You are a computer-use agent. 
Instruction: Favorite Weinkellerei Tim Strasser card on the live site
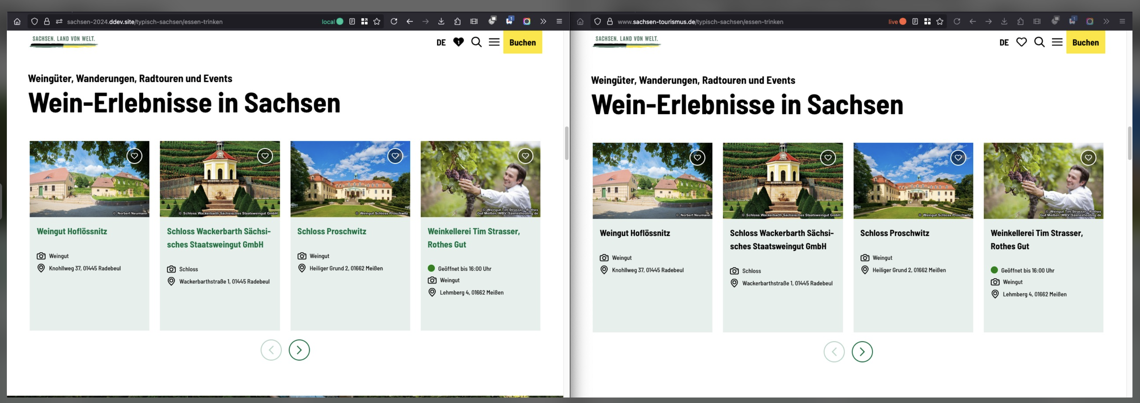[1088, 158]
